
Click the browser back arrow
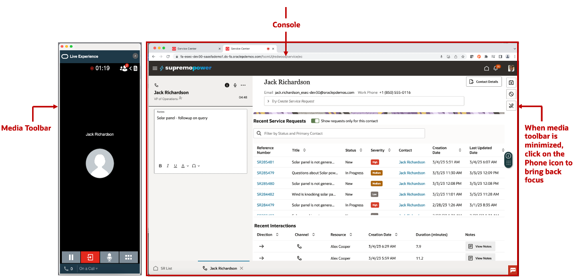coord(153,57)
